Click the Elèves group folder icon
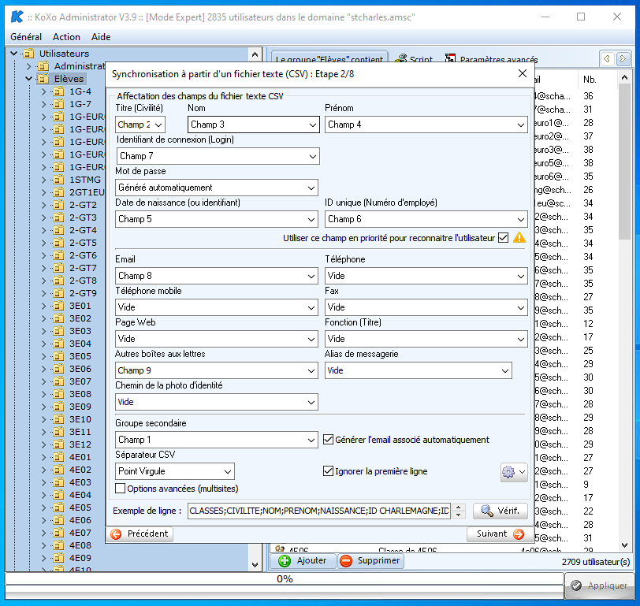640x606 pixels. [x=43, y=79]
